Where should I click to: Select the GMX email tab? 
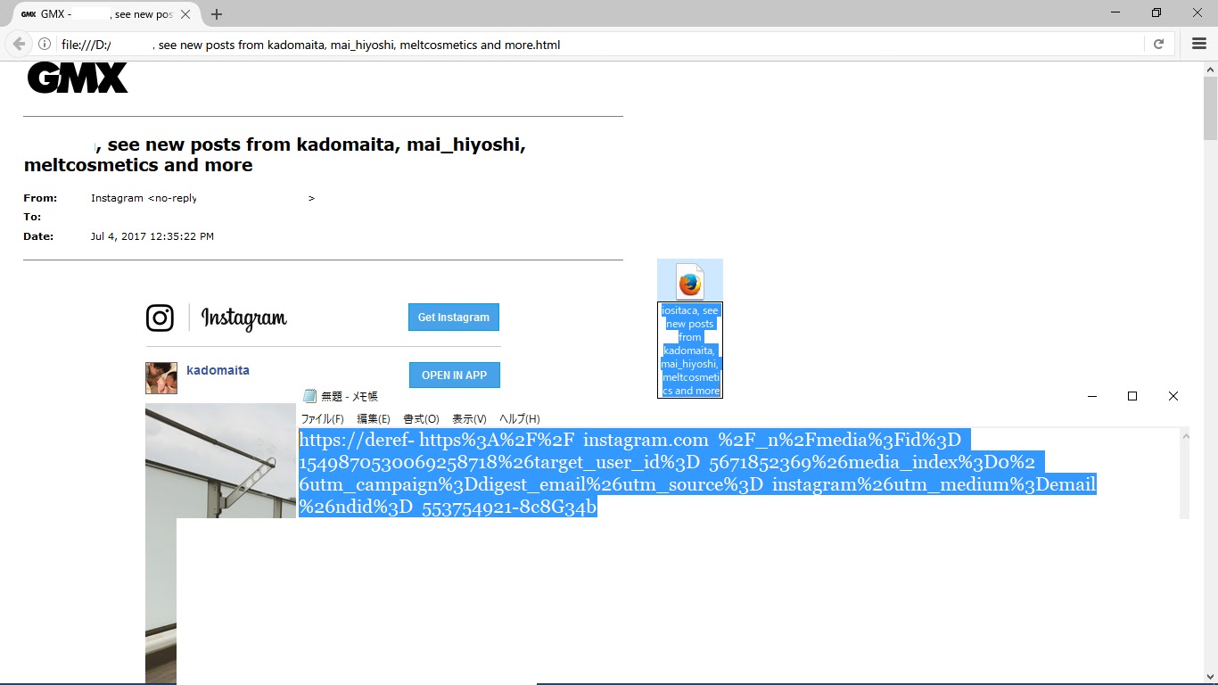[x=107, y=14]
